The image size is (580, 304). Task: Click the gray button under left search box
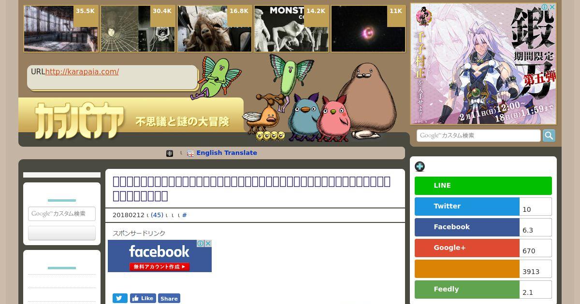click(62, 233)
